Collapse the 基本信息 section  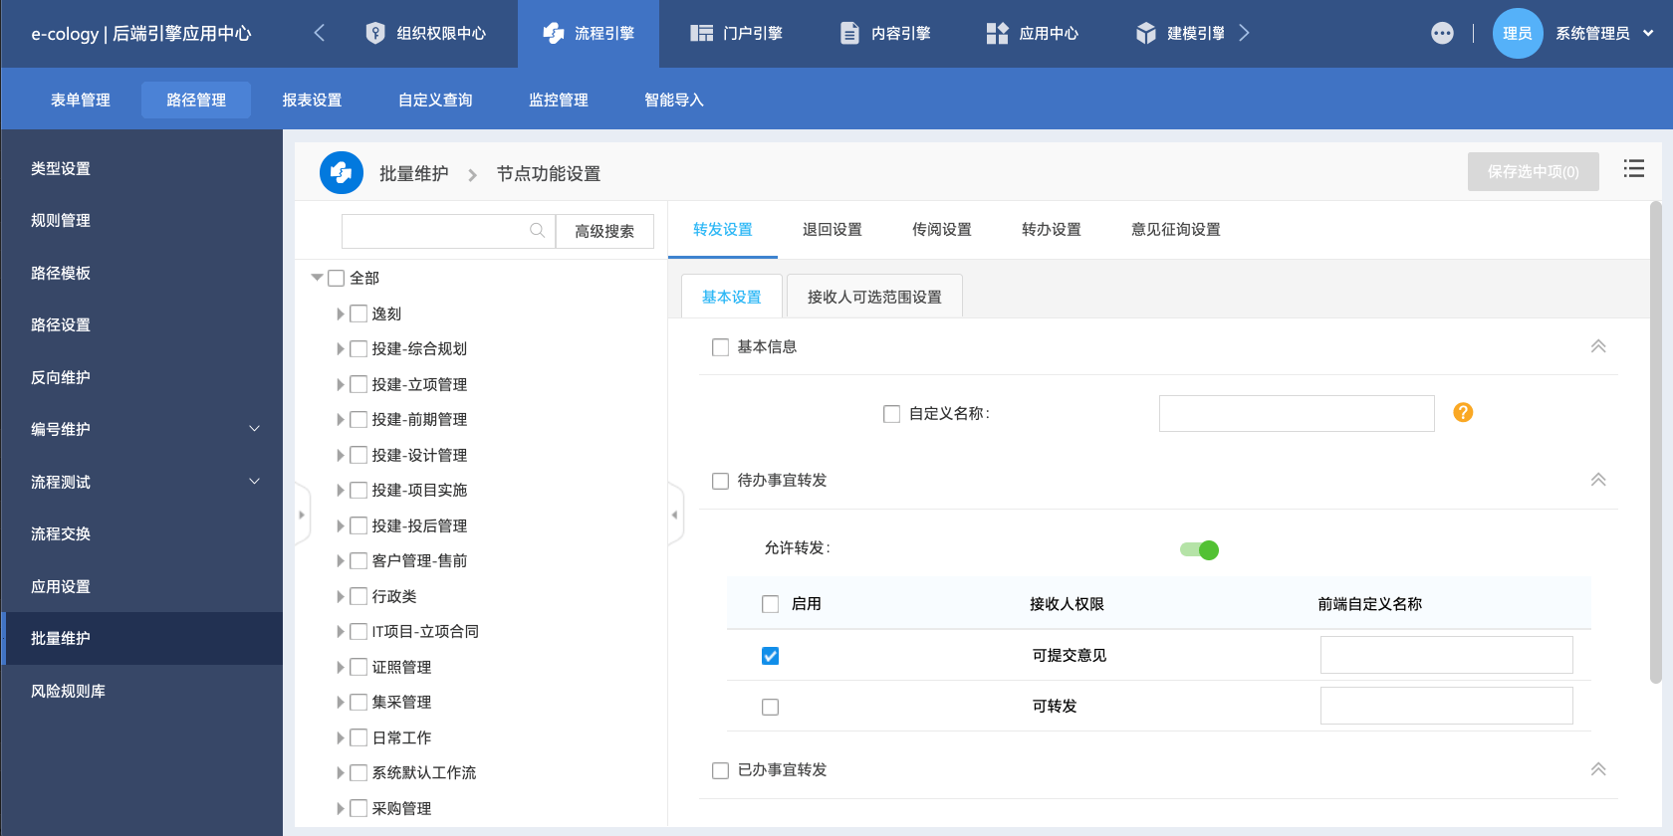(1598, 346)
